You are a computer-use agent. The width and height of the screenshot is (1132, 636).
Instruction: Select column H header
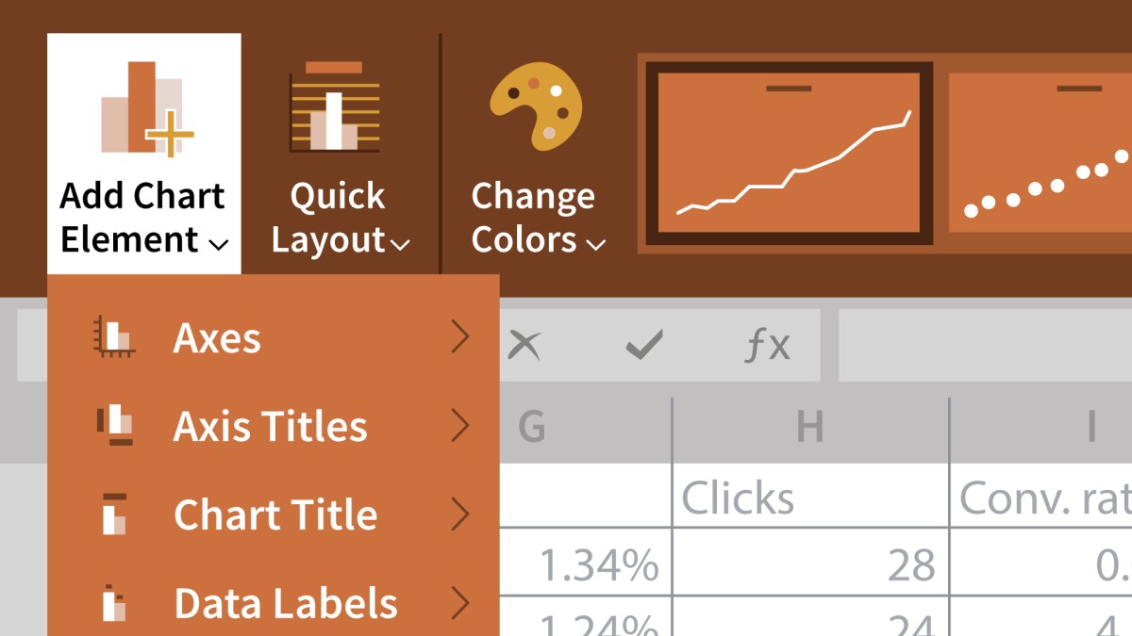tap(810, 428)
